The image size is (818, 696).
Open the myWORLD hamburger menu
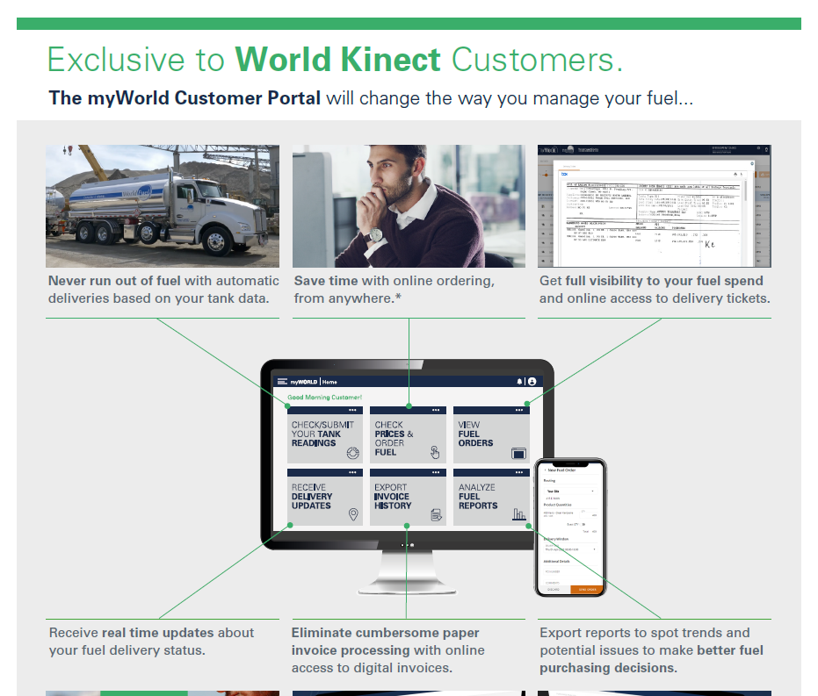pyautogui.click(x=282, y=382)
